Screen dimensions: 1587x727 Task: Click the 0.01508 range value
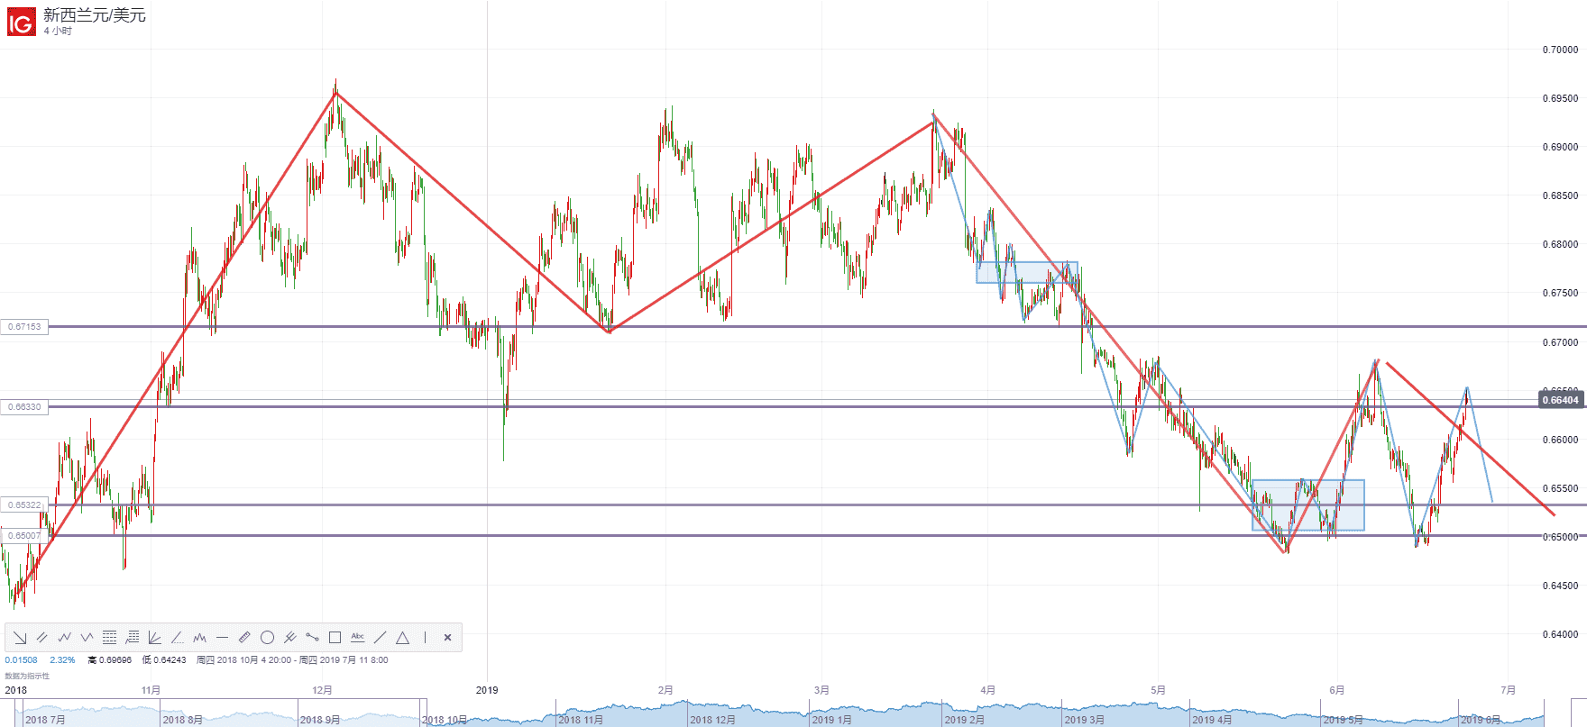(x=22, y=660)
